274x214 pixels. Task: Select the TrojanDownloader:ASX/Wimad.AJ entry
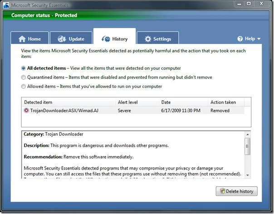[x=64, y=111]
